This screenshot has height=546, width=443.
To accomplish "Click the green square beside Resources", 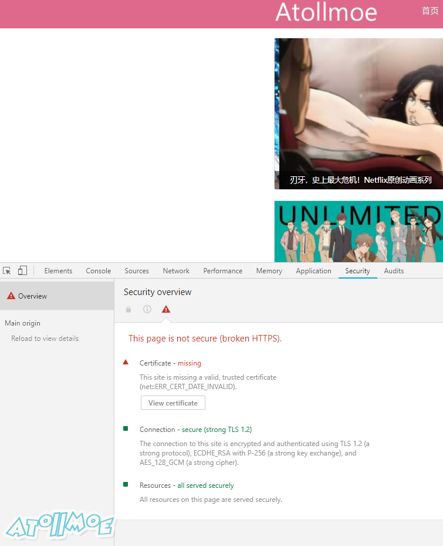I will click(126, 484).
